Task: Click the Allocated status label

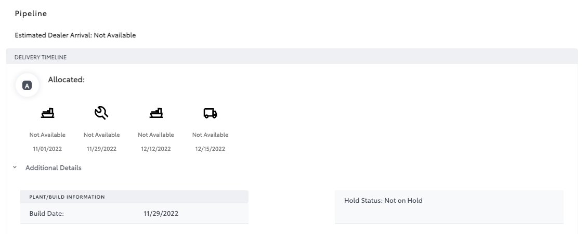Action: click(66, 80)
